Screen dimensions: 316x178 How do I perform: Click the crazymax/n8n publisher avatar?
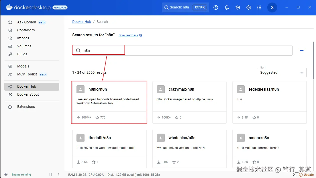(161, 89)
